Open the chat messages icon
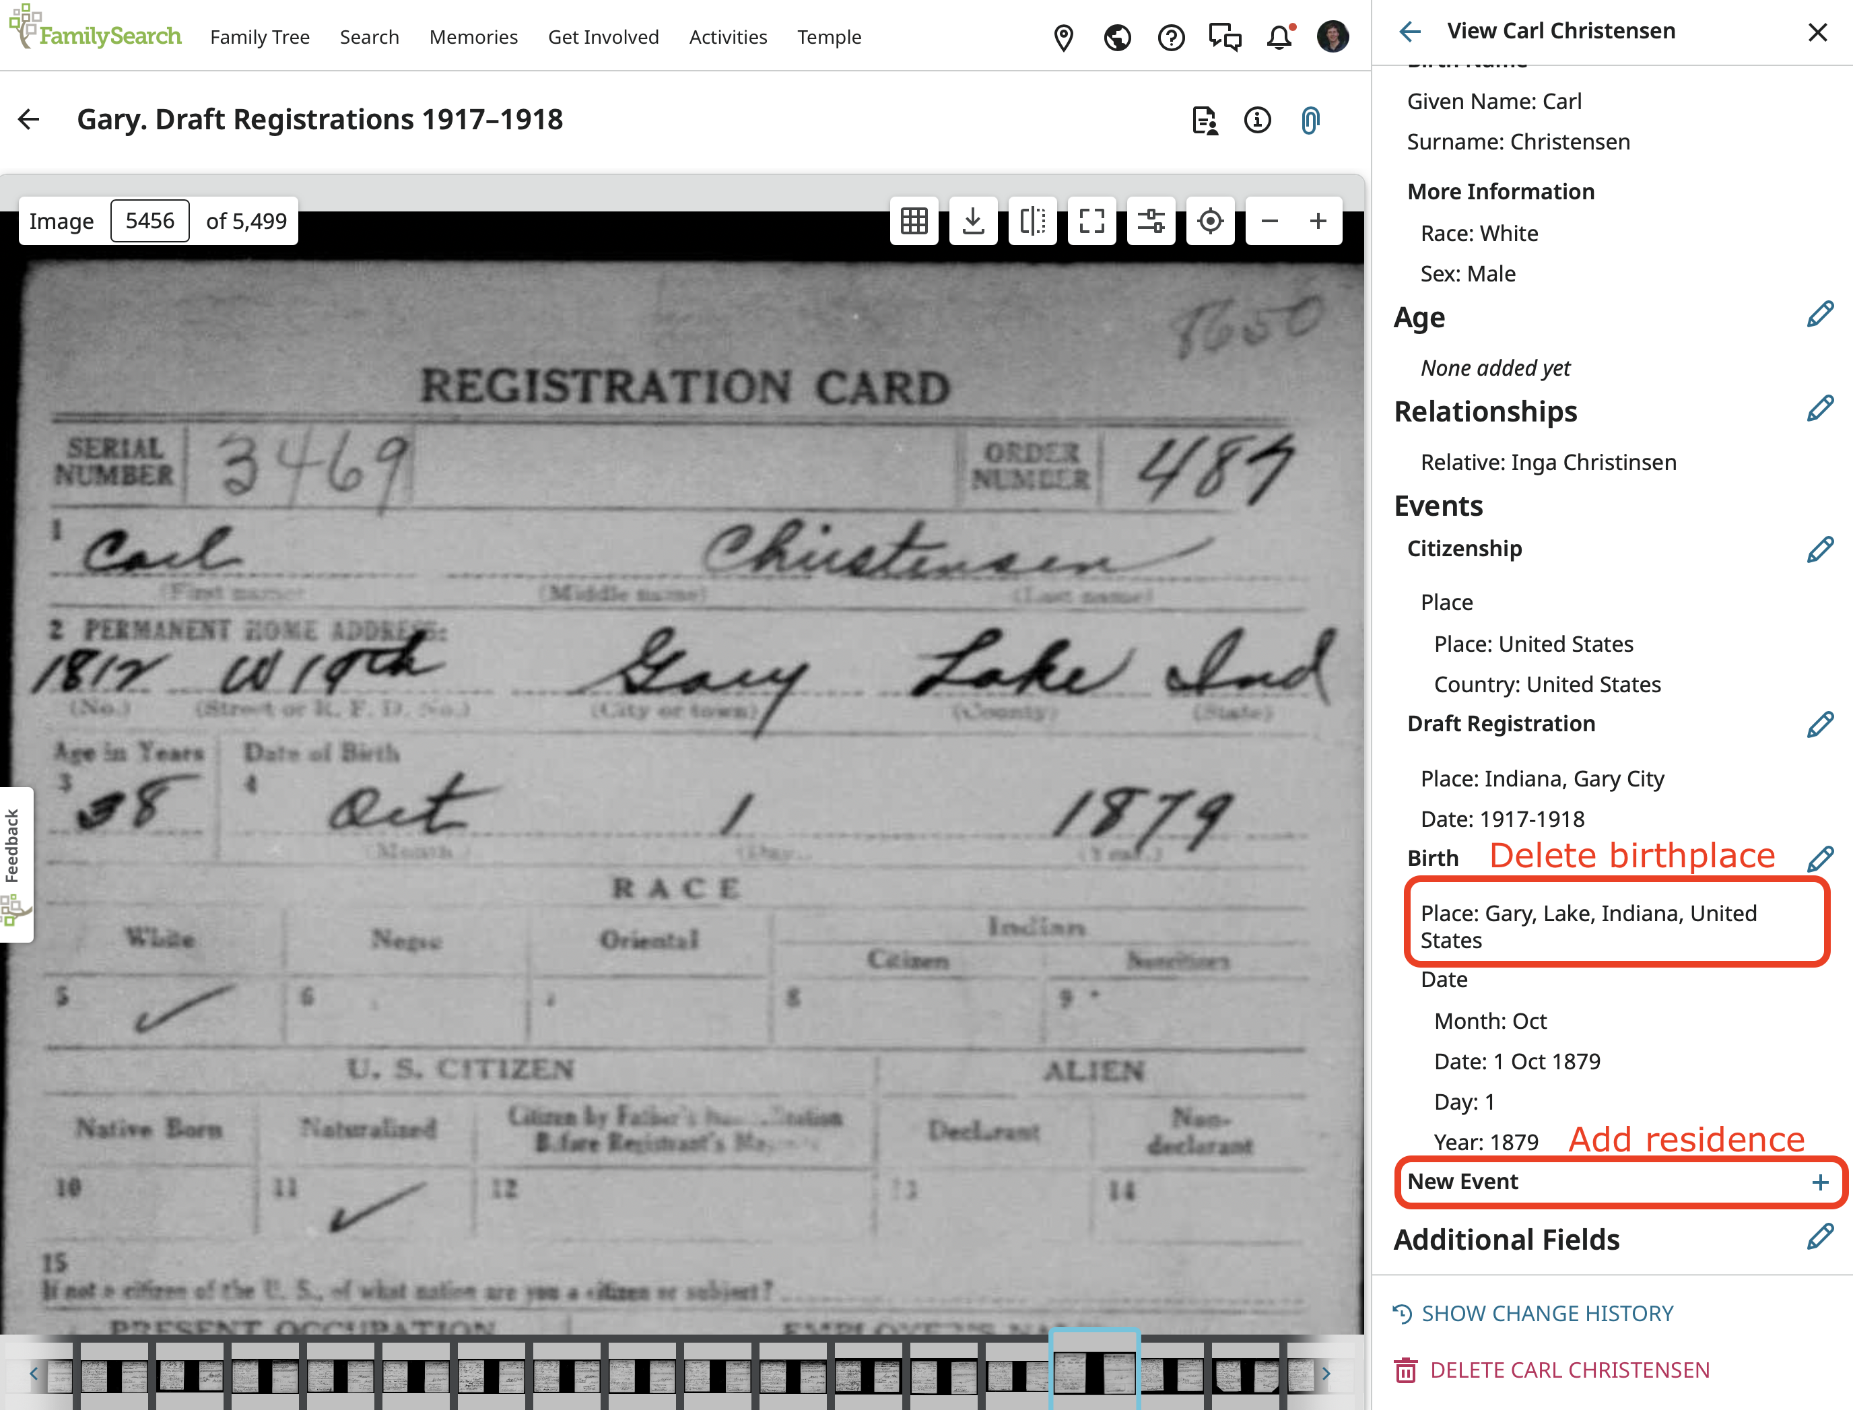The height and width of the screenshot is (1410, 1853). point(1224,38)
